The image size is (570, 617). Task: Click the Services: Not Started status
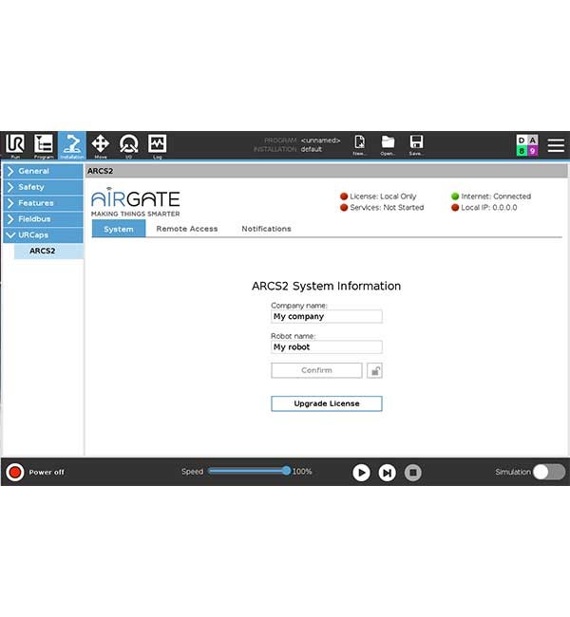(x=382, y=207)
